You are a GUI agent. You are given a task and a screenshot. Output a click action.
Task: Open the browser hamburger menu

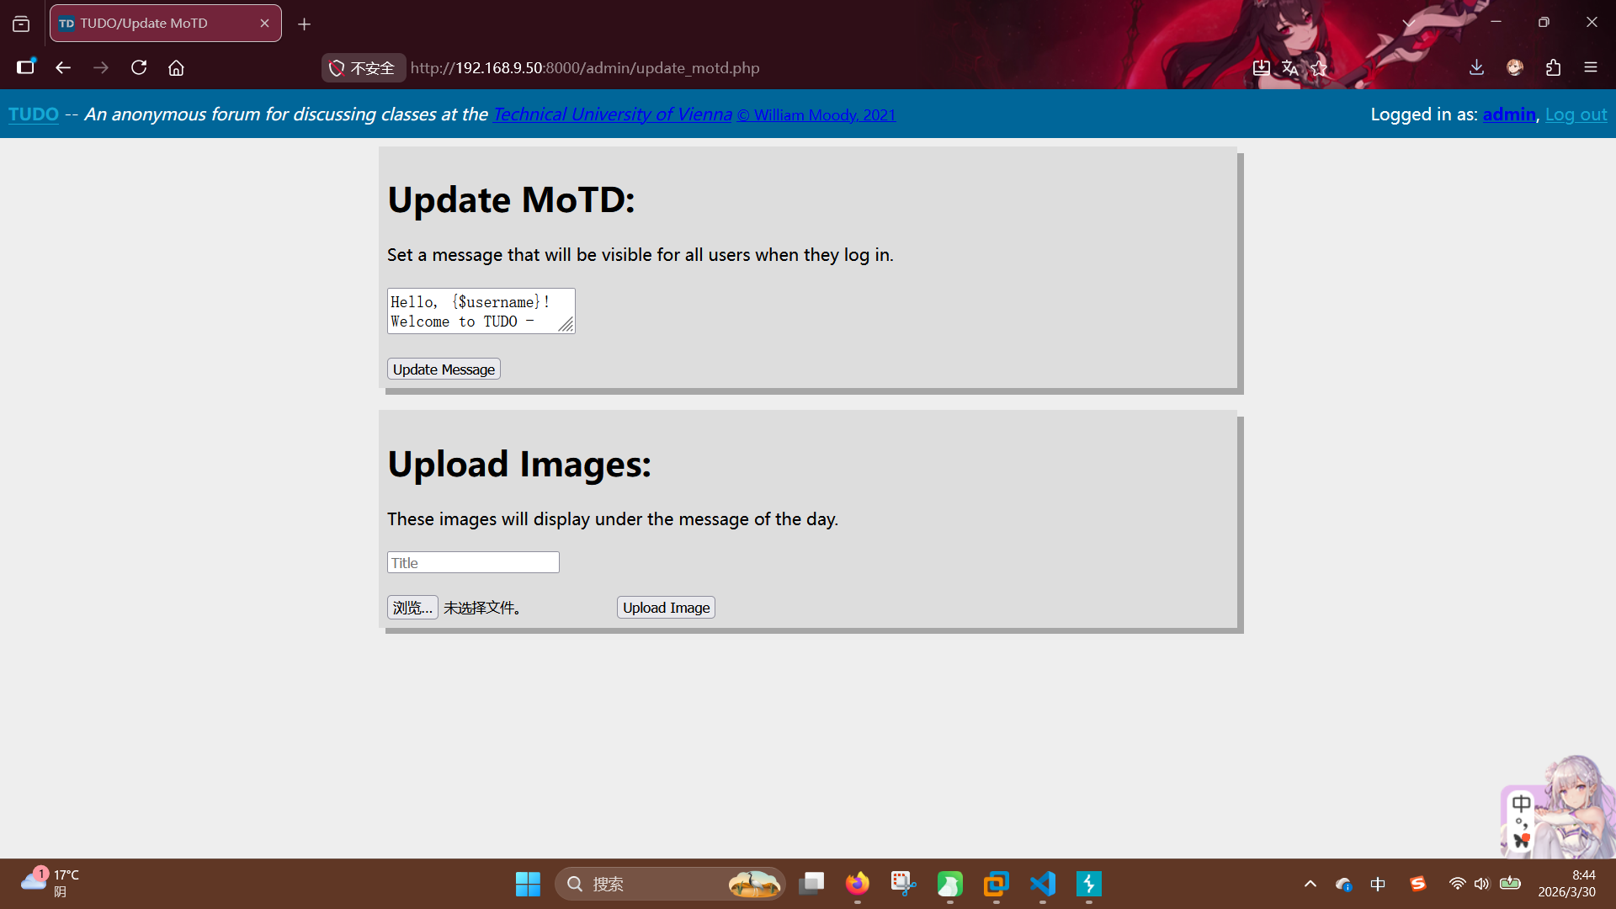pos(1590,67)
